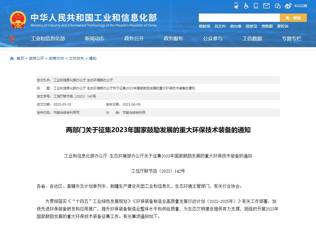The image size is (316, 225).
Task: Open the wheelchair accessibility mode icon
Action: 246,6
